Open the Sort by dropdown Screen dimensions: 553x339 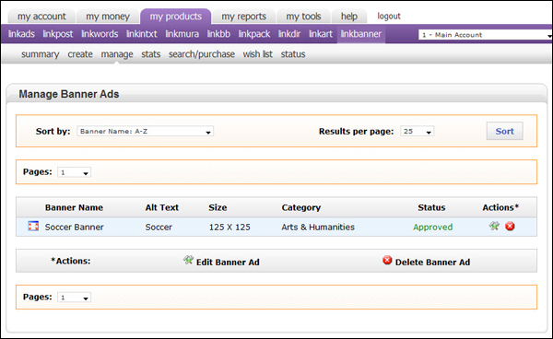click(x=145, y=131)
